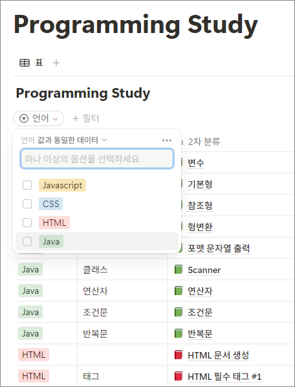The height and width of the screenshot is (387, 295).
Task: Click the table view icon next to 표
Action: [x=25, y=63]
